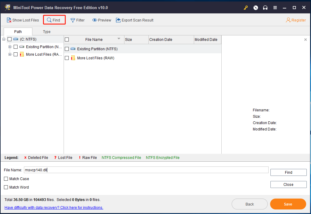Viewport: 311px width, 214px height.
Task: Click More Lost Files folder icon in tree
Action: coord(22,54)
